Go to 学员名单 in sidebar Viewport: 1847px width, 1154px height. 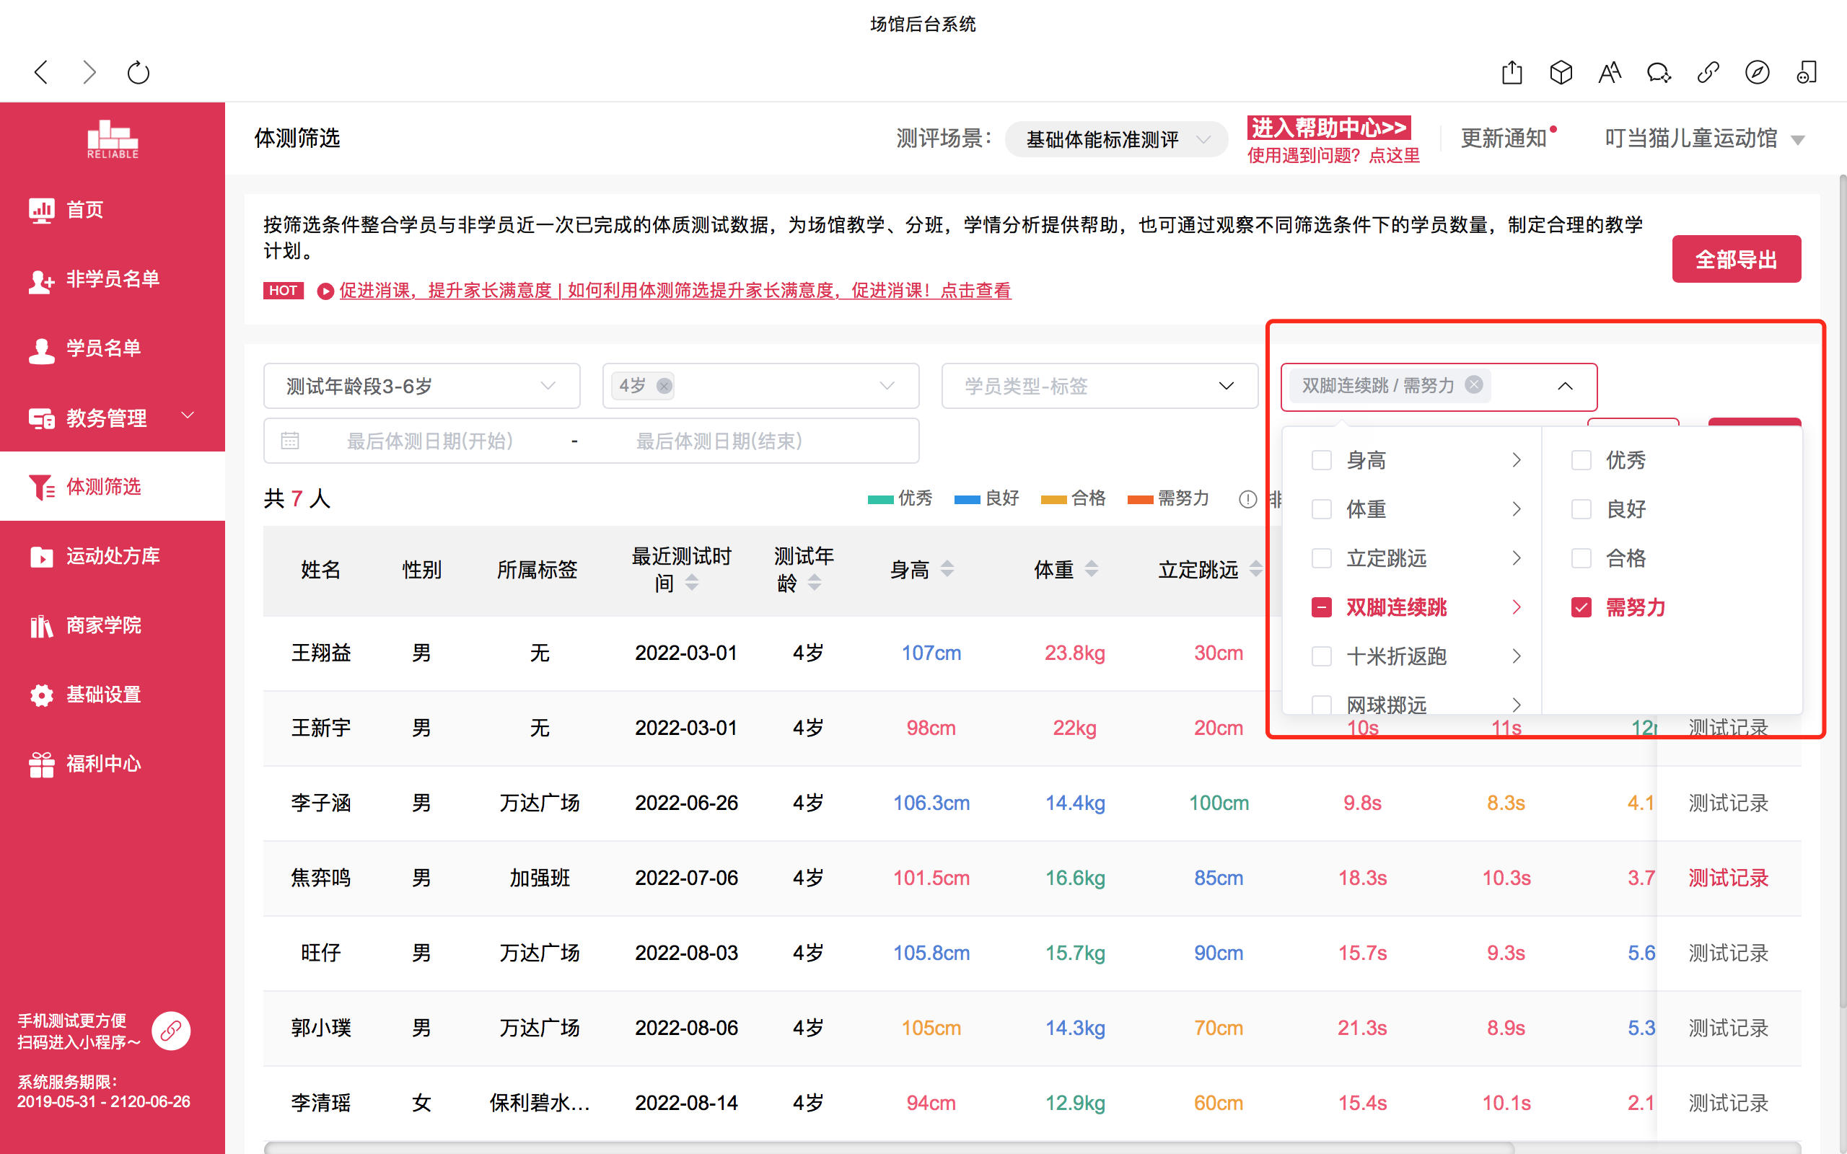104,349
